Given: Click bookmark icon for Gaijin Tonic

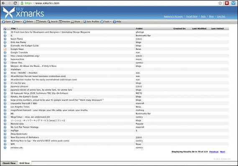Looking at the screenshot, I should [x=5, y=39].
